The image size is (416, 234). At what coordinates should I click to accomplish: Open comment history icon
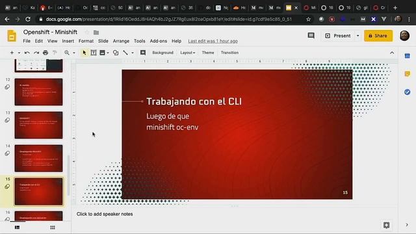point(311,36)
